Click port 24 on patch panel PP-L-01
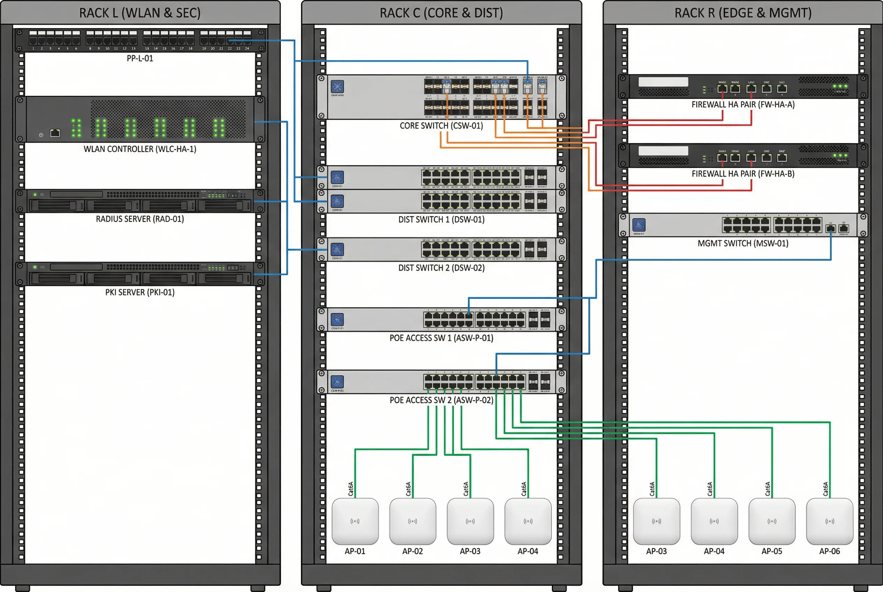This screenshot has width=883, height=592. pos(247,41)
